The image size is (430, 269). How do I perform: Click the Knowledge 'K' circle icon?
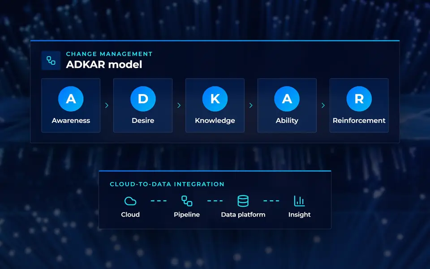[215, 99]
